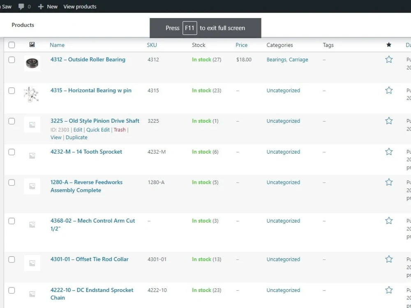Viewport: 411px width, 308px height.
Task: Click placeholder image of 4301-01 Offset Tie Rod Collar
Action: [32, 263]
